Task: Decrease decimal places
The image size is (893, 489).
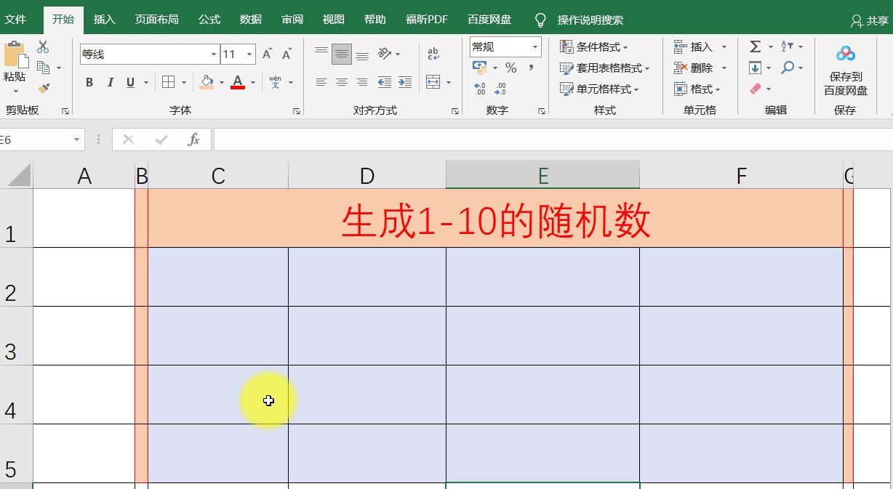Action: point(500,89)
